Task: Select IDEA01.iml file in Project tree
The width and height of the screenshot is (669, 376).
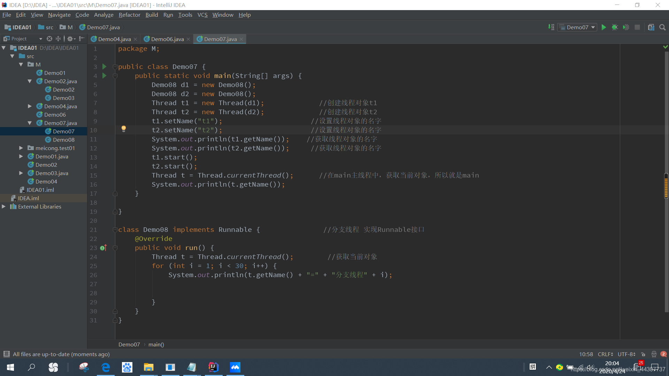Action: tap(37, 190)
